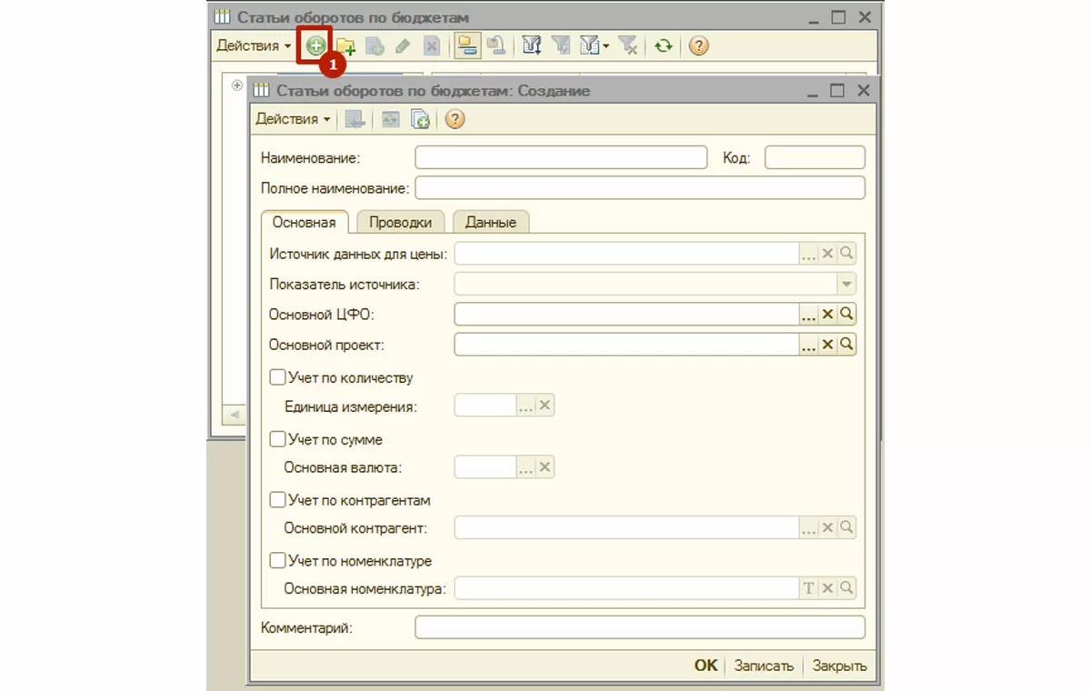Open the select button for Основной ЦФО
Viewport: 1091px width, 691px height.
(x=809, y=314)
